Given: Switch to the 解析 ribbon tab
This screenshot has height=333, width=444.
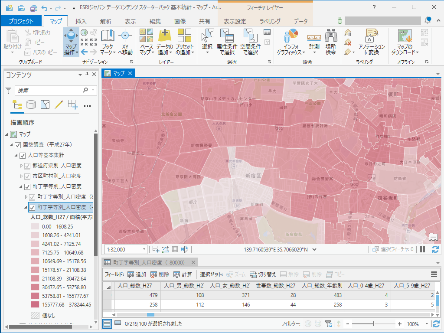Looking at the screenshot, I should [x=105, y=21].
